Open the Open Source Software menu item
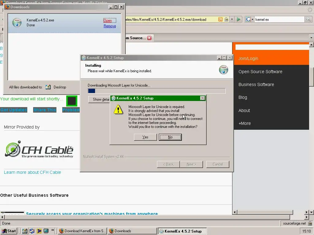Viewport: 314px width, 235px height. [260, 72]
